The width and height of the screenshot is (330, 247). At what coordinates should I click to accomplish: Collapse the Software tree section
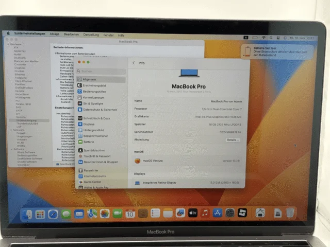(11, 149)
